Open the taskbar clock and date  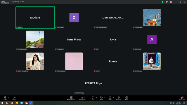click(x=178, y=103)
